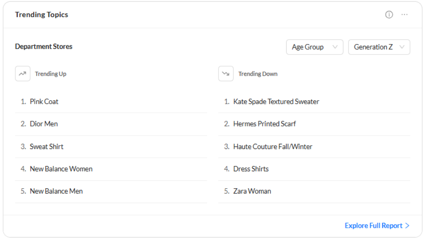The width and height of the screenshot is (424, 241).
Task: Click the arrow next to Explore Full Report
Action: 407,226
